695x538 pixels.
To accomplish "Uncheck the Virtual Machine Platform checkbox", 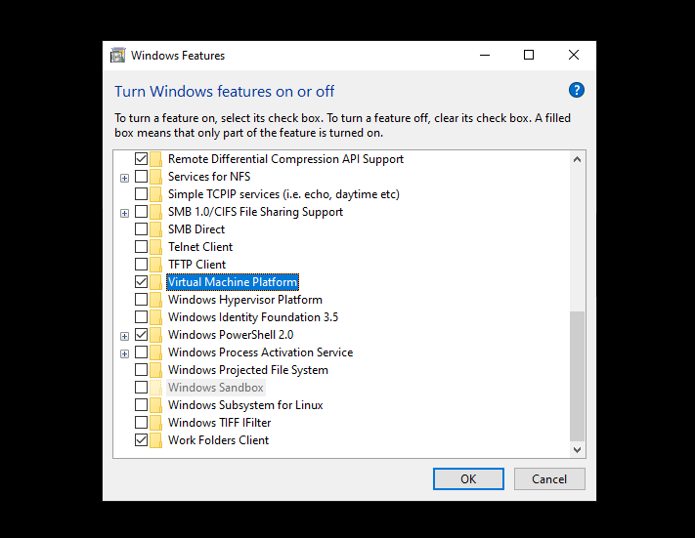I will pos(141,281).
